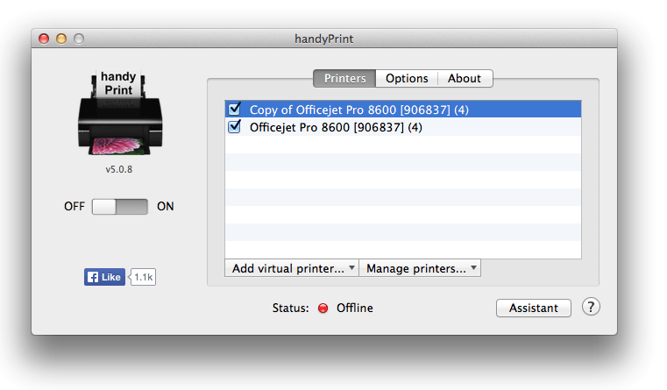The width and height of the screenshot is (667, 390).
Task: Click the v5.0.8 version label
Action: pos(119,169)
